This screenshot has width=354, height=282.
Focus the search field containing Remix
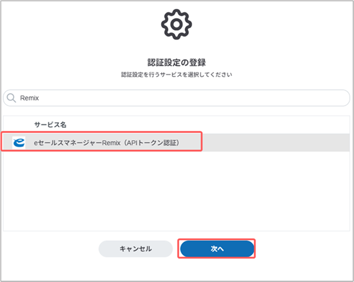coord(177,98)
